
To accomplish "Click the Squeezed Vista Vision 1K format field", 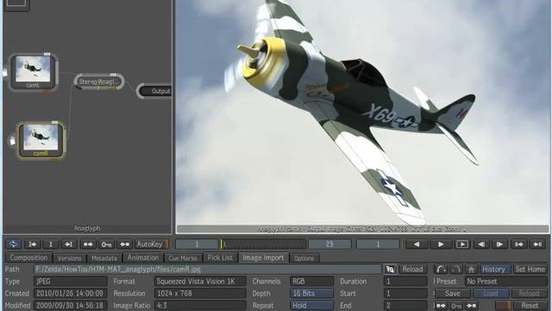I will (200, 282).
